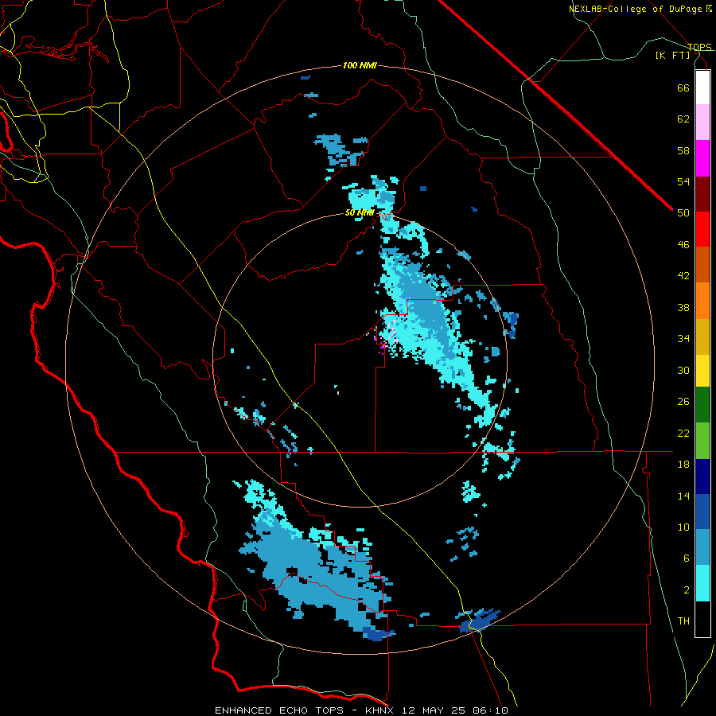Click the TH threshold legend label

coord(683,621)
